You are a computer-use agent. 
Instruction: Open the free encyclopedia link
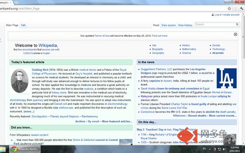click(x=27, y=50)
